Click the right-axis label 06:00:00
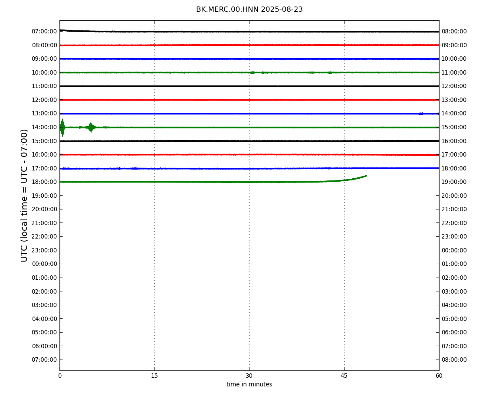 click(454, 333)
